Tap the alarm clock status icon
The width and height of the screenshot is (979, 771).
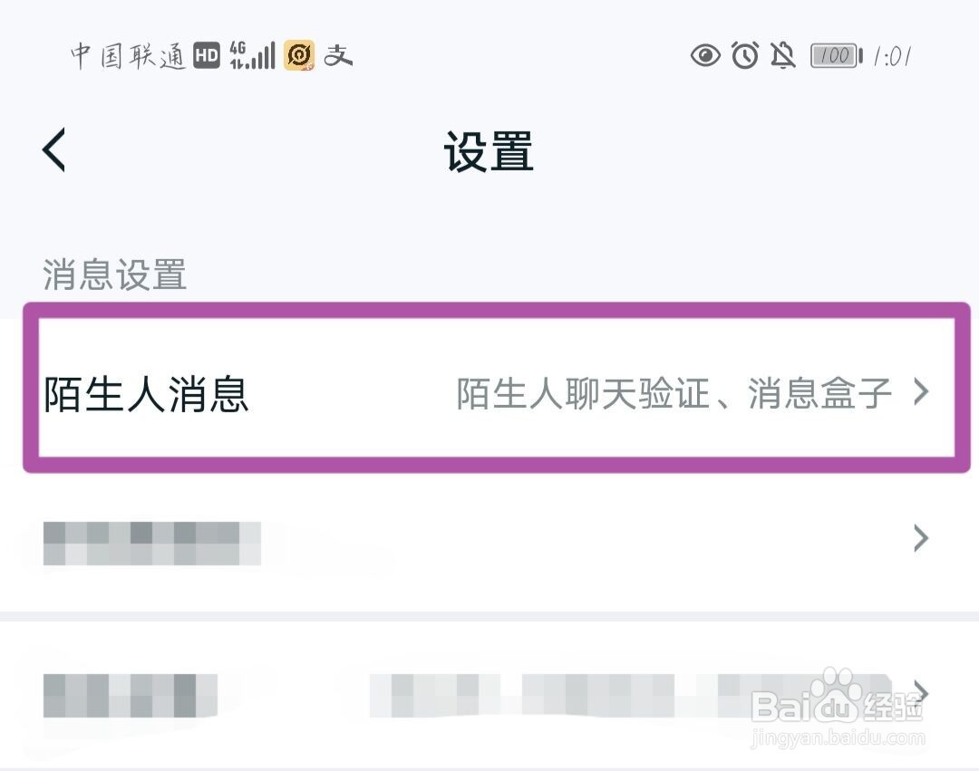coord(745,55)
